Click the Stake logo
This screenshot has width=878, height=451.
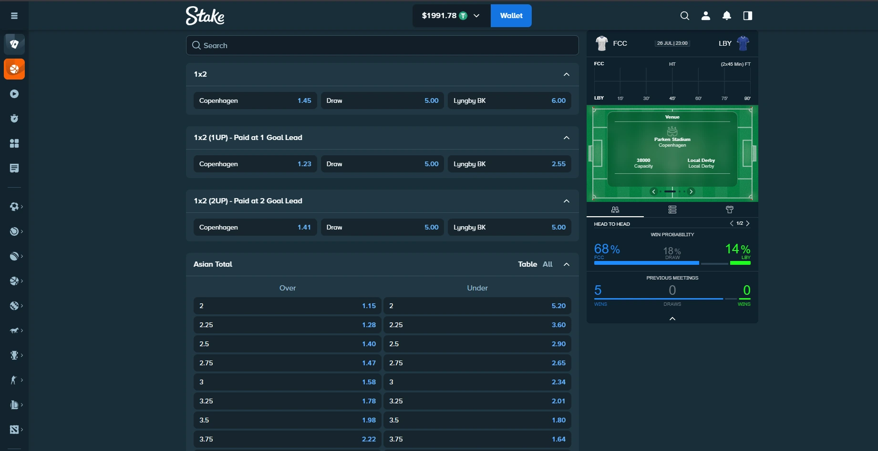coord(205,16)
